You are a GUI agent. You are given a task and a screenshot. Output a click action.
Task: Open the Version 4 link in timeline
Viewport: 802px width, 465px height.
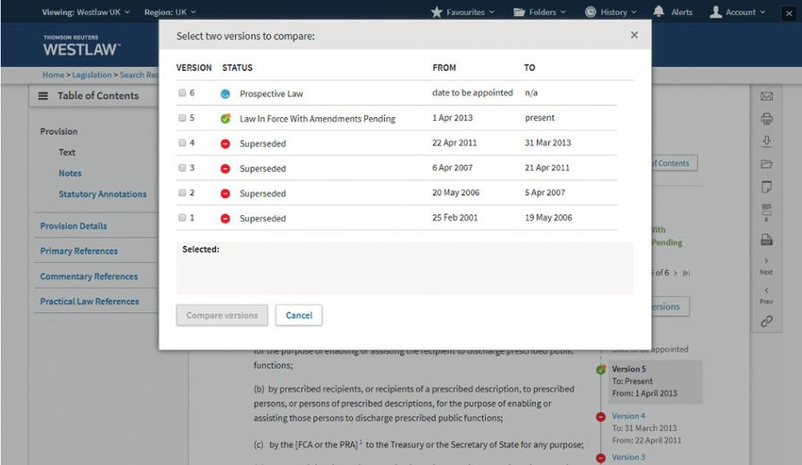(628, 416)
